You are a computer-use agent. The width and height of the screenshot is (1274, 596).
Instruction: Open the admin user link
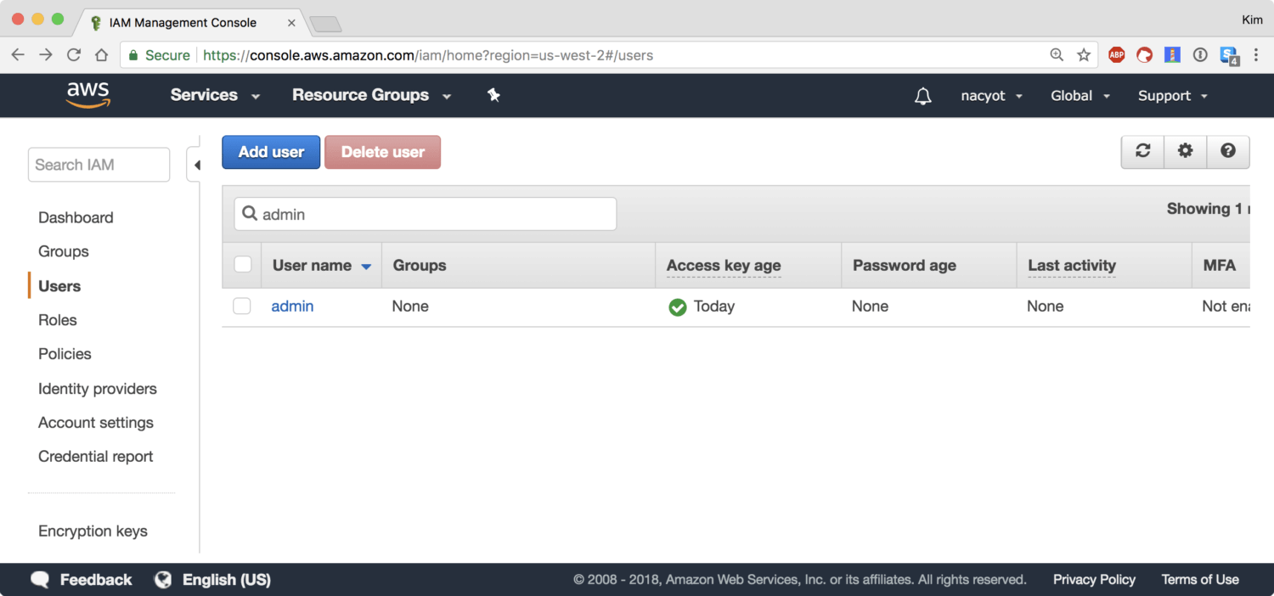coord(292,306)
